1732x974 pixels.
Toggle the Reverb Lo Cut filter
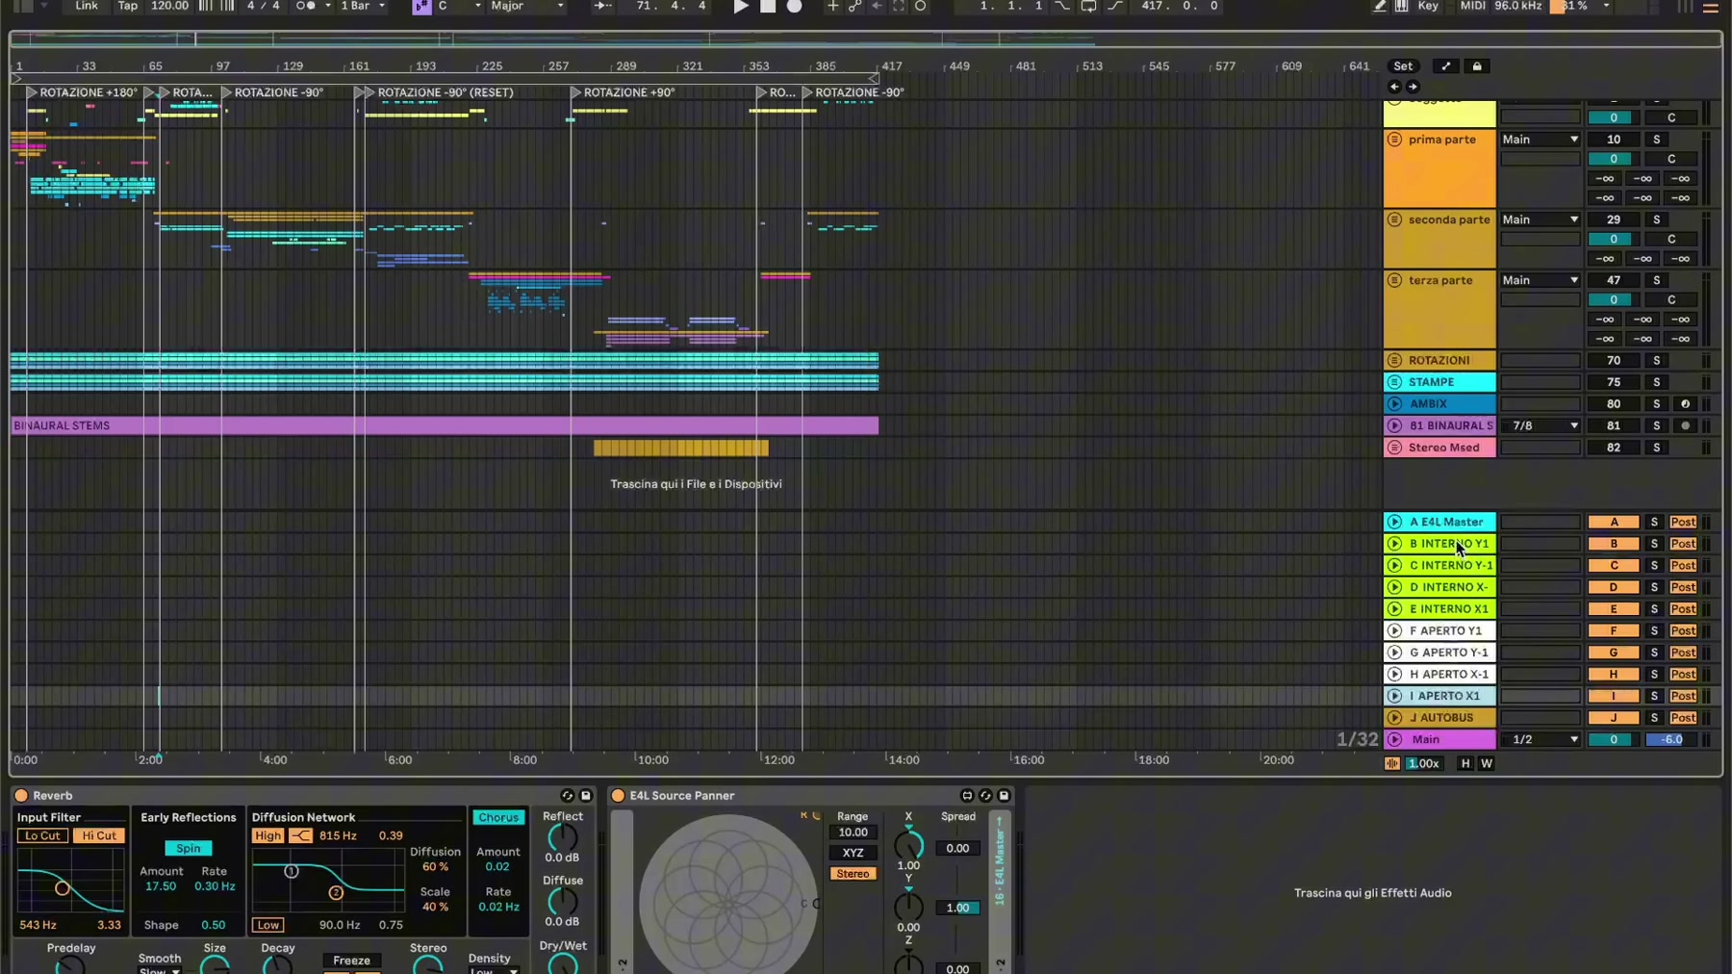click(42, 835)
